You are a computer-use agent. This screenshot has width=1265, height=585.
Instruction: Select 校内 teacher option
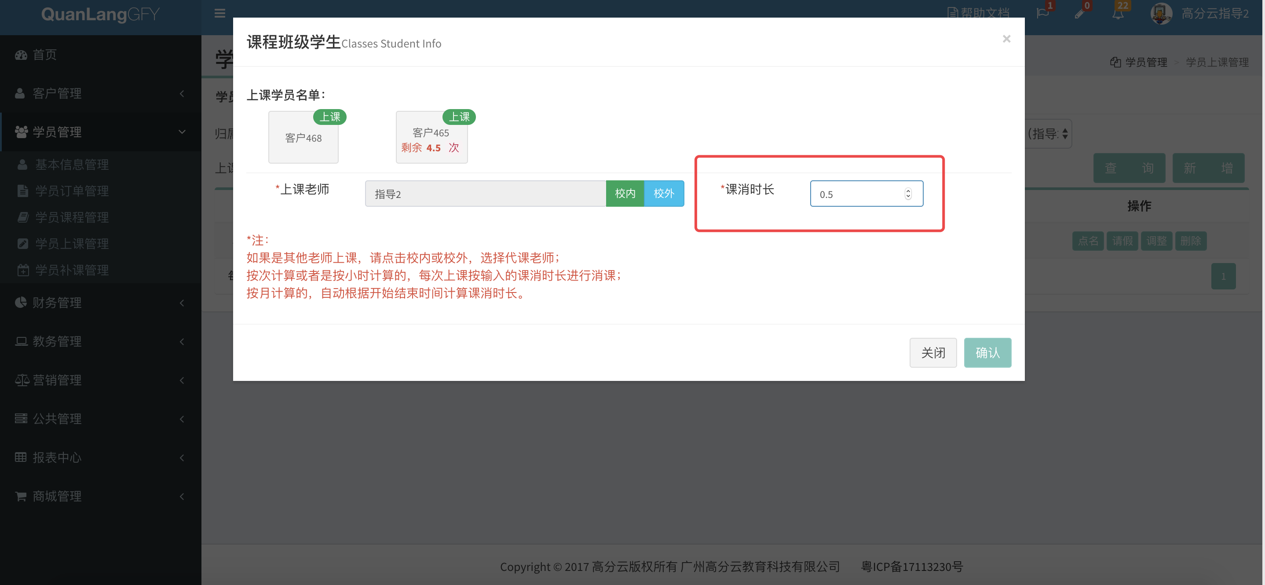tap(625, 194)
